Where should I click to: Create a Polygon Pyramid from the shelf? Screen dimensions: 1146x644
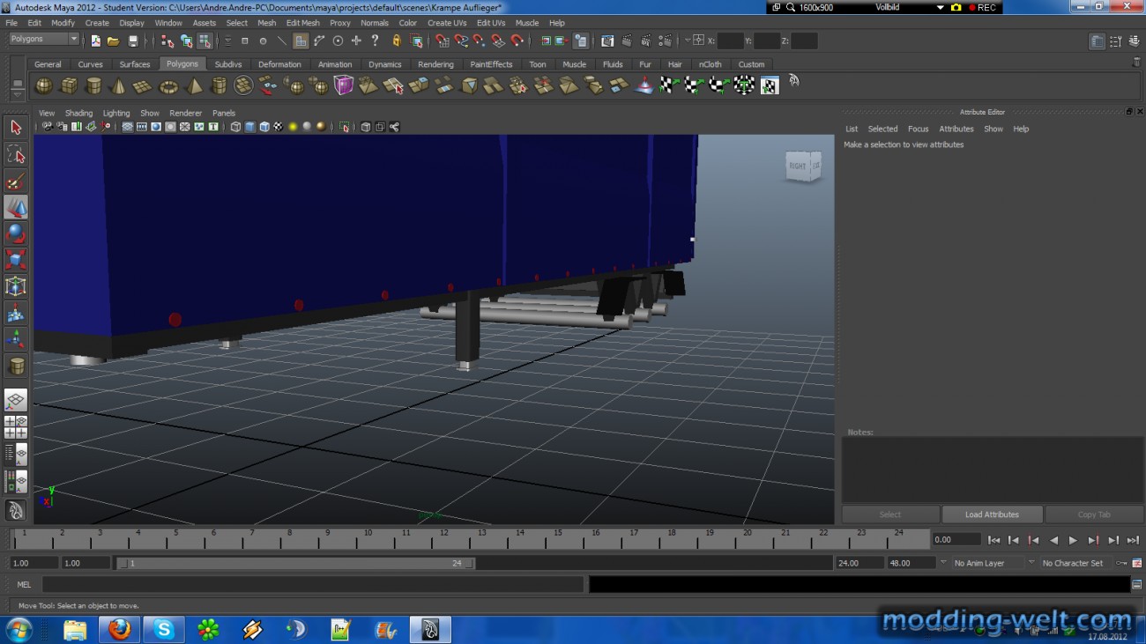(x=193, y=85)
